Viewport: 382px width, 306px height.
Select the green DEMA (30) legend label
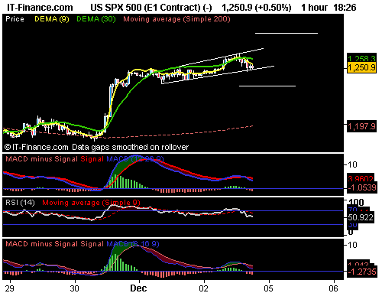click(96, 19)
